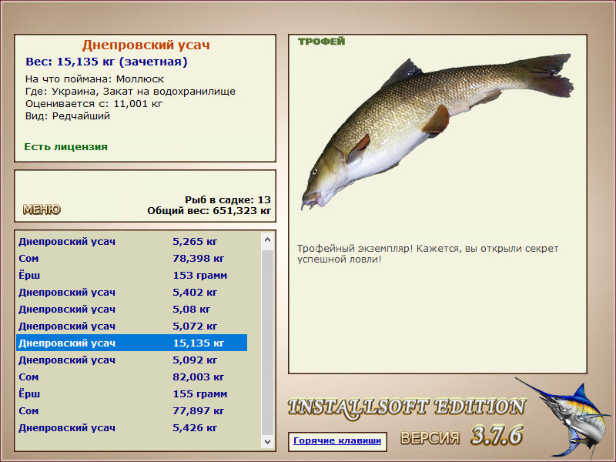Click the trophy fish picture
The width and height of the screenshot is (616, 462).
[437, 132]
